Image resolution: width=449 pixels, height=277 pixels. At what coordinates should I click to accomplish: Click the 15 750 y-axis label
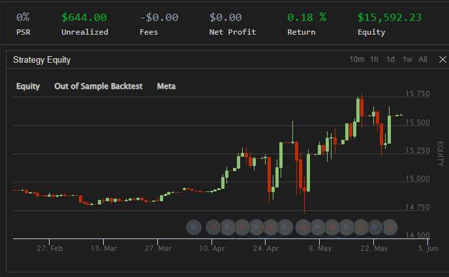(418, 93)
